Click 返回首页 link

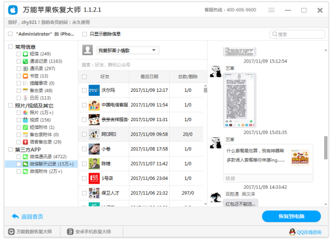pyautogui.click(x=32, y=216)
